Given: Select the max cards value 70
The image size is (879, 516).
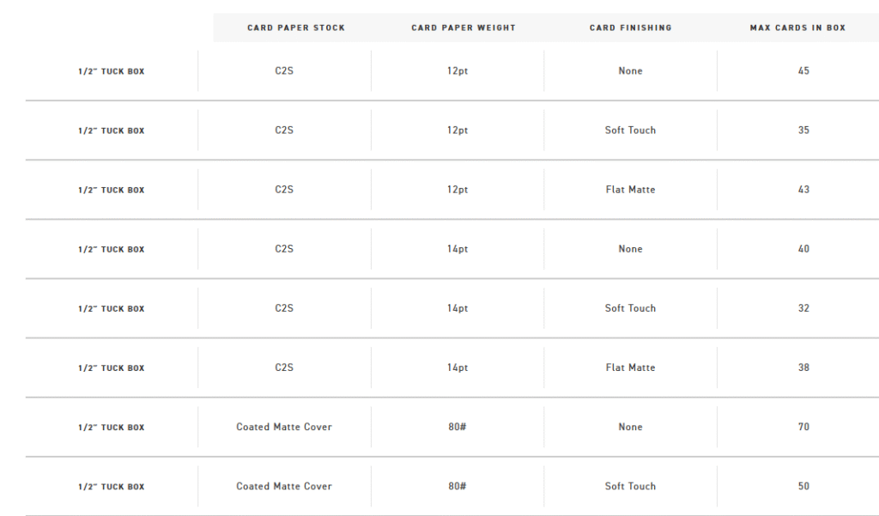Looking at the screenshot, I should click(803, 427).
